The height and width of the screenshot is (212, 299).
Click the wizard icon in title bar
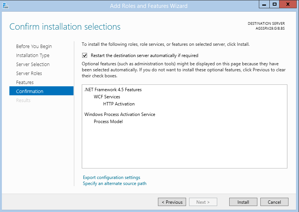[6, 6]
